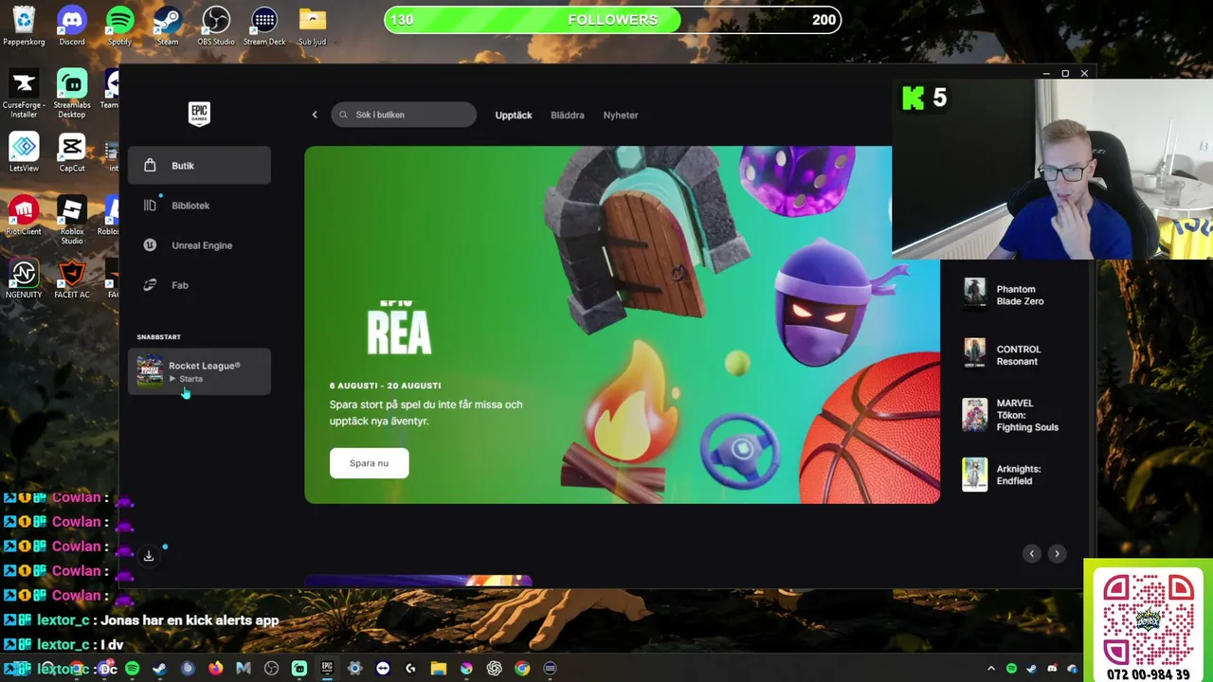1213x682 pixels.
Task: Select the Riot Client desktop shortcut
Action: 24,215
